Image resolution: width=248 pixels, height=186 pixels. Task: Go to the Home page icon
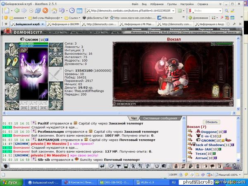tap(54, 11)
